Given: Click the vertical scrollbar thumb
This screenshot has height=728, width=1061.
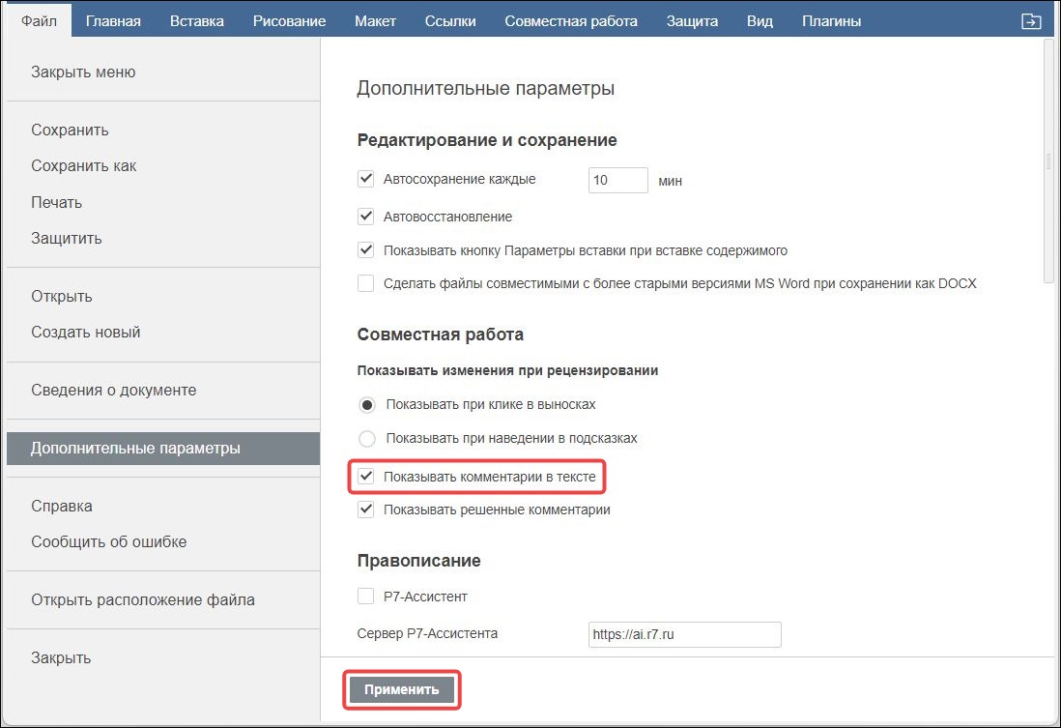Looking at the screenshot, I should 1048,160.
